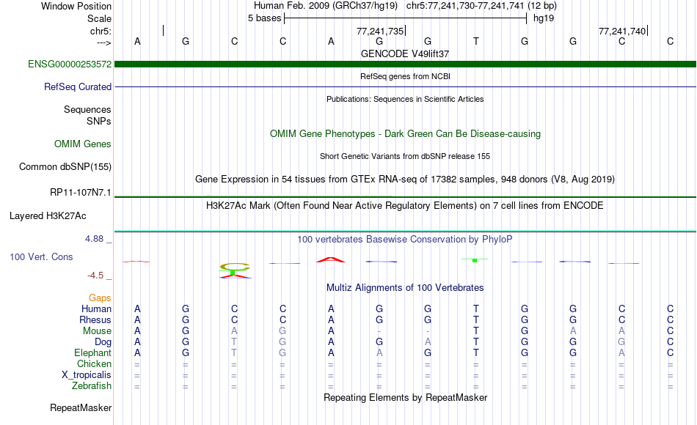Viewport: 697px width, 425px height.
Task: Click the Gaps row label
Action: (100, 297)
